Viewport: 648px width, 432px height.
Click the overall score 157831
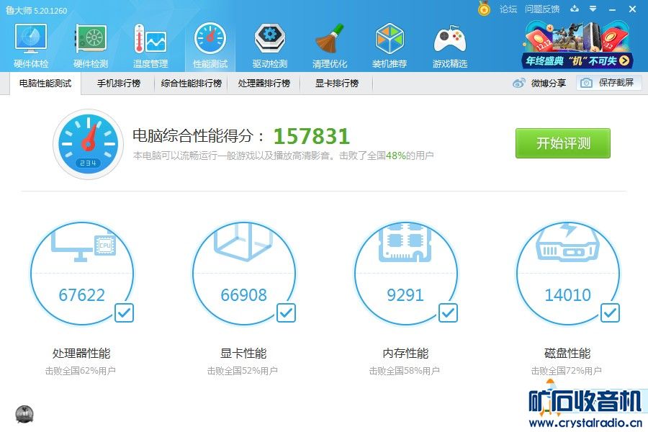click(x=311, y=136)
